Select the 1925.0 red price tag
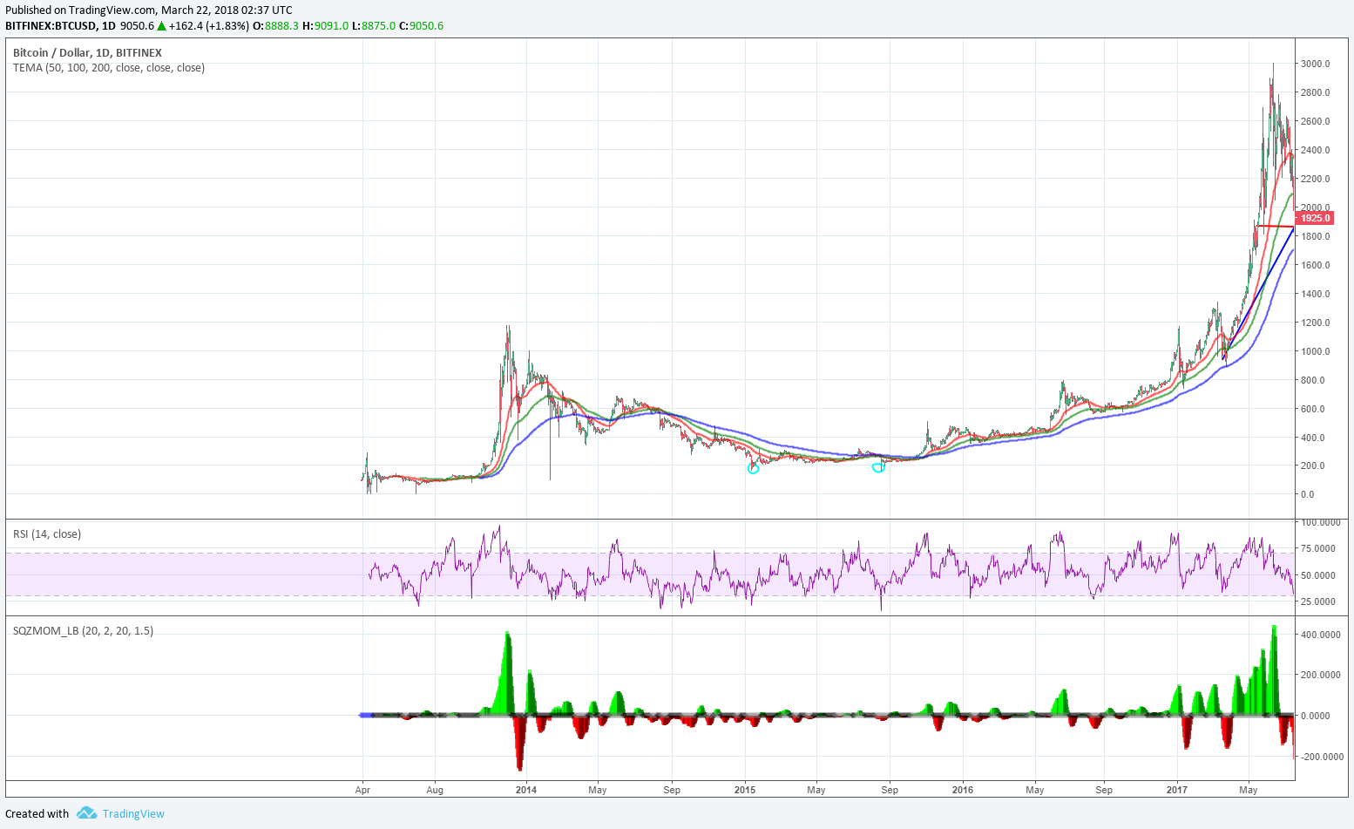The height and width of the screenshot is (829, 1354). click(x=1315, y=218)
